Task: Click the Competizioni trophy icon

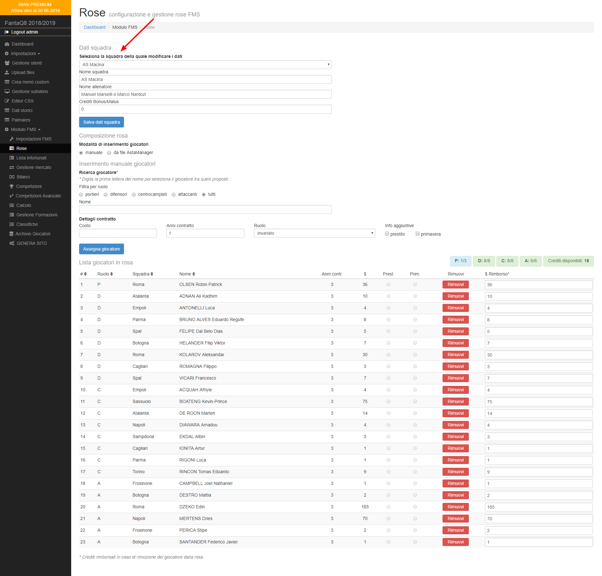Action: 12,186
